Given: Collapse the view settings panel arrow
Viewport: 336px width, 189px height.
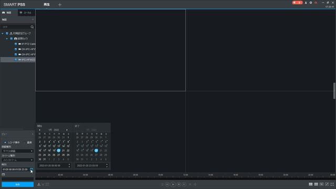Looking at the screenshot, I should 33,134.
